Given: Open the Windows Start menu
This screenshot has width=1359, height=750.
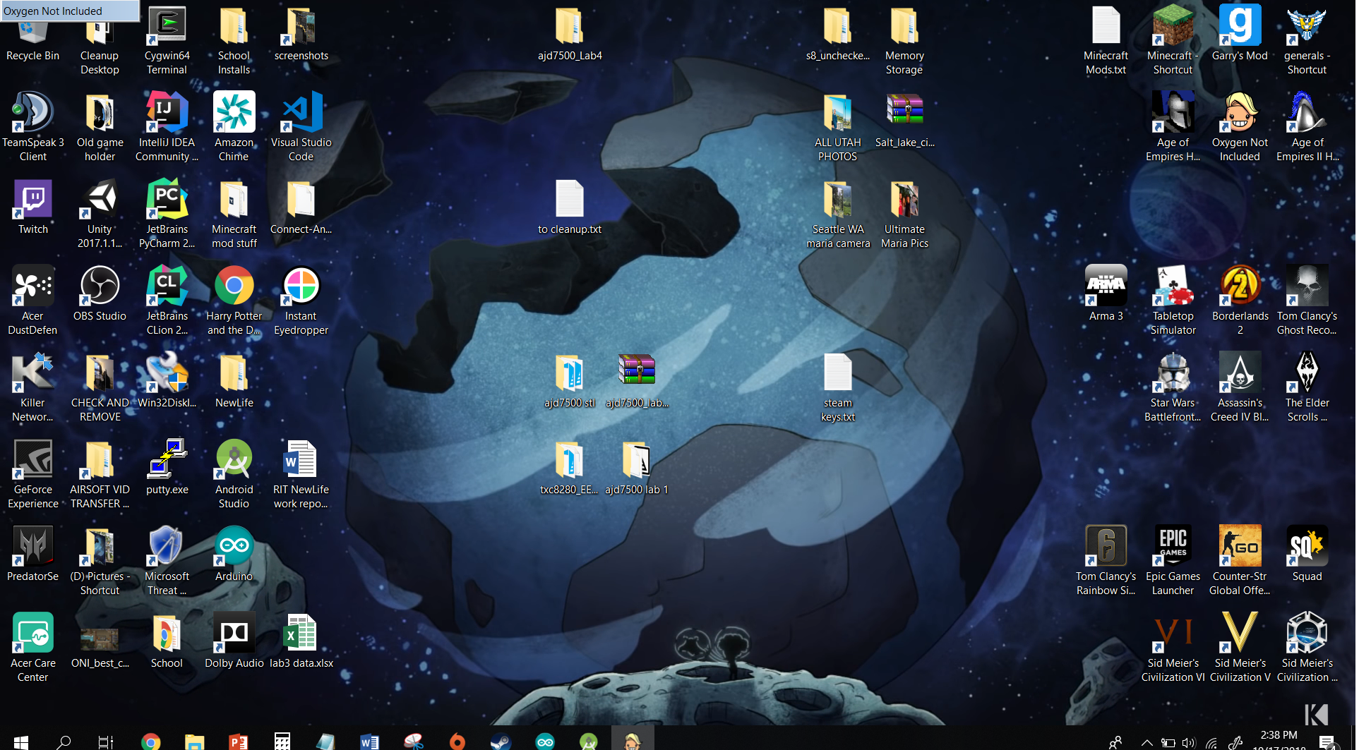Looking at the screenshot, I should (x=20, y=741).
